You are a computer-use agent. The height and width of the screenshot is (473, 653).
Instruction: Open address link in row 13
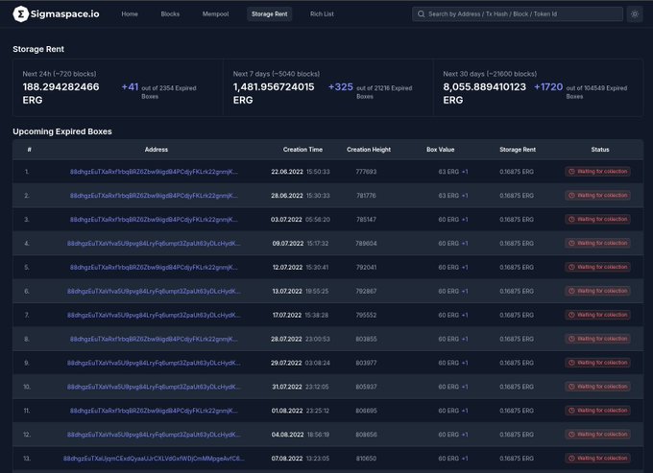[154, 459]
